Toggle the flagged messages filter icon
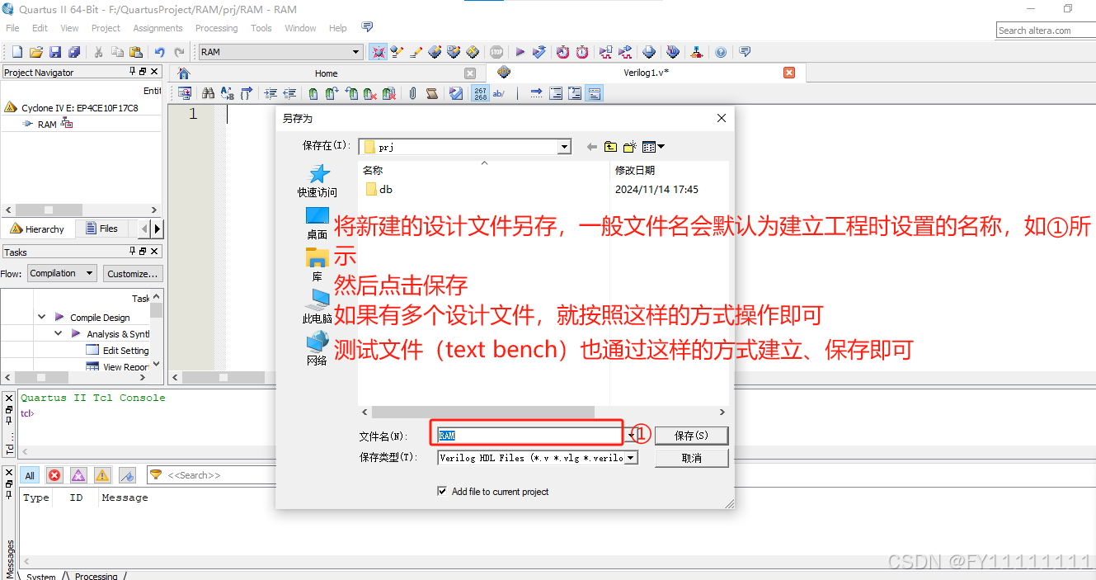The height and width of the screenshot is (580, 1096). [127, 475]
